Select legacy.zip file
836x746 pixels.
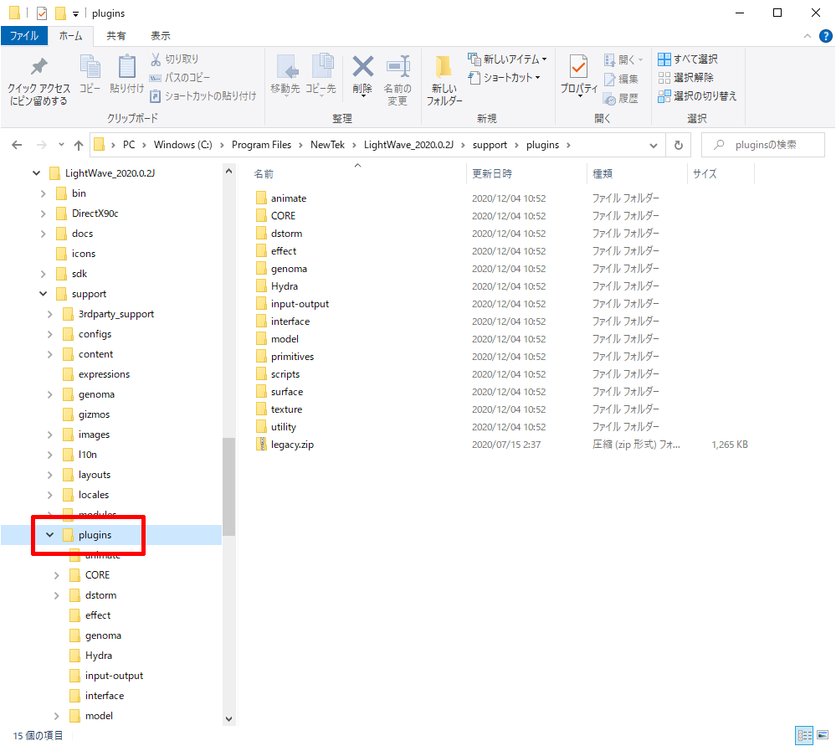[x=292, y=445]
